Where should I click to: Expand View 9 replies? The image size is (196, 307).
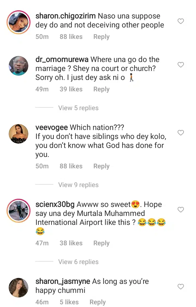(x=78, y=185)
